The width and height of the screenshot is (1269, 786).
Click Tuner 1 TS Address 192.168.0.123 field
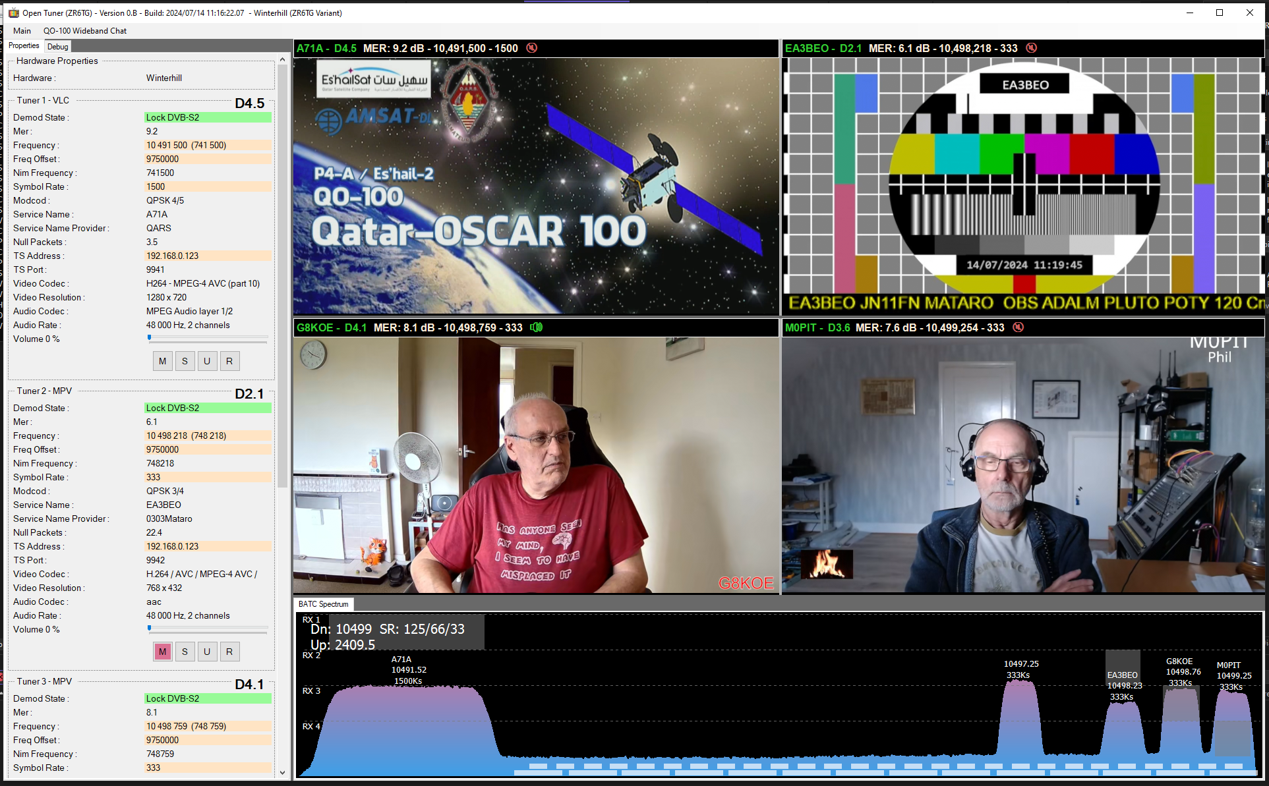(x=208, y=256)
